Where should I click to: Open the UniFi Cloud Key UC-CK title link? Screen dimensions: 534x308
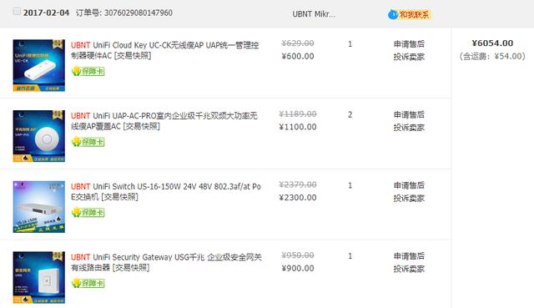(165, 50)
